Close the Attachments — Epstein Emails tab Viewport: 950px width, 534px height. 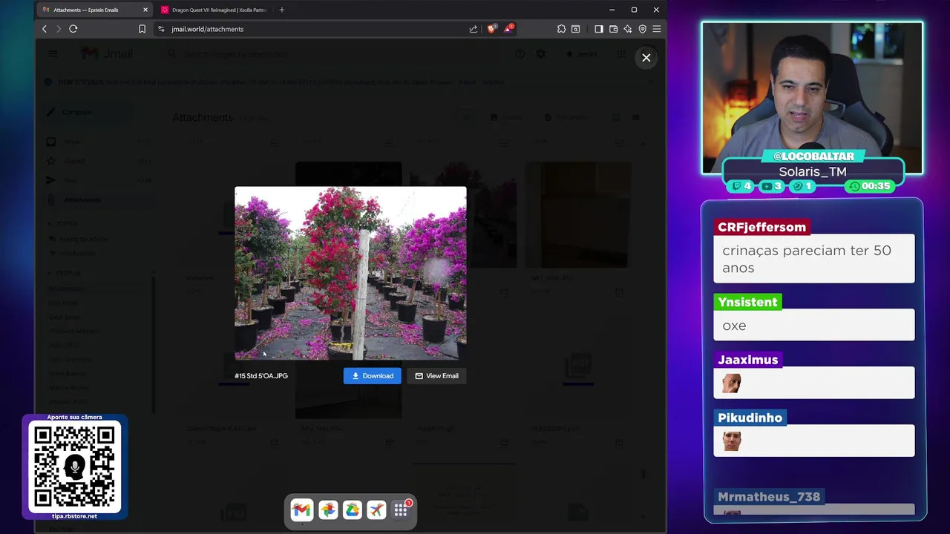pyautogui.click(x=145, y=10)
